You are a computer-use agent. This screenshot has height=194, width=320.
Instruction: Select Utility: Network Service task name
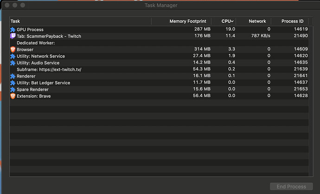point(41,56)
